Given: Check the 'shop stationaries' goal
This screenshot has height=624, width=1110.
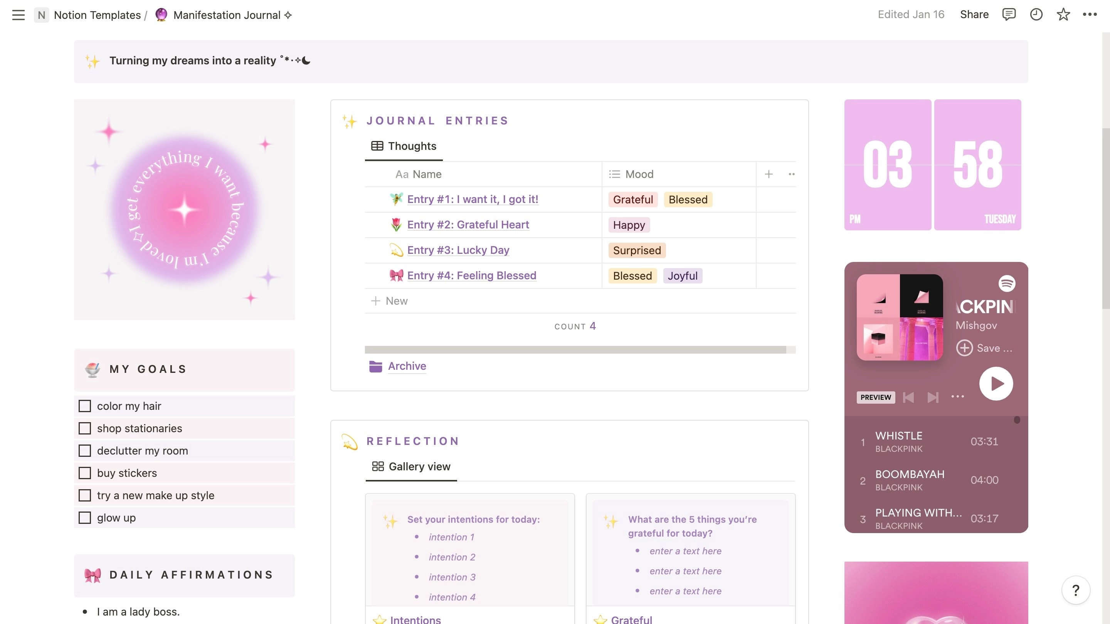Looking at the screenshot, I should pyautogui.click(x=85, y=428).
